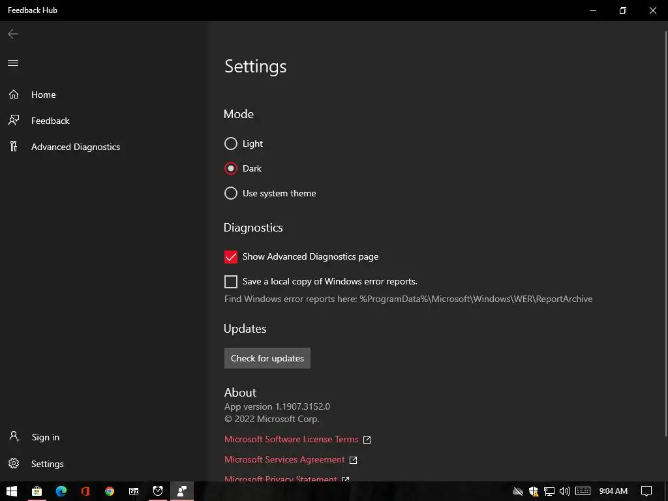Click the OneDrive cloud tray icon
Screen dimensions: 668x501
(517, 492)
